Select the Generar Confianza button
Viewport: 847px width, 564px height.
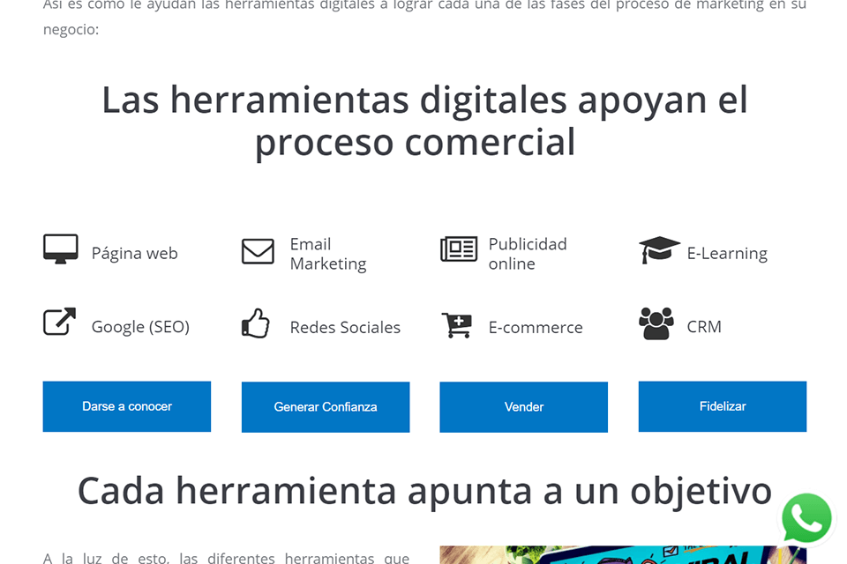tap(326, 407)
